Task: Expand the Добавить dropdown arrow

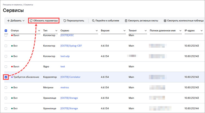Action: coord(23,21)
